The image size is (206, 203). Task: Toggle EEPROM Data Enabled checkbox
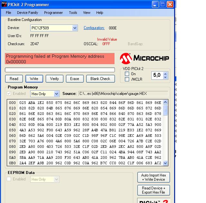pos(9,179)
